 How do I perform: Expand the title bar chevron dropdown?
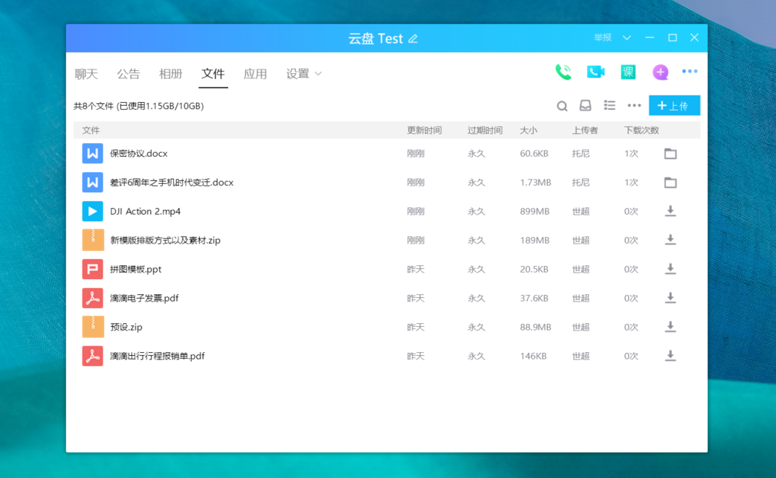(x=627, y=38)
